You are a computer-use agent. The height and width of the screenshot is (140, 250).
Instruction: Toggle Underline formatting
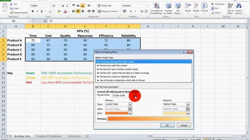click(42, 11)
